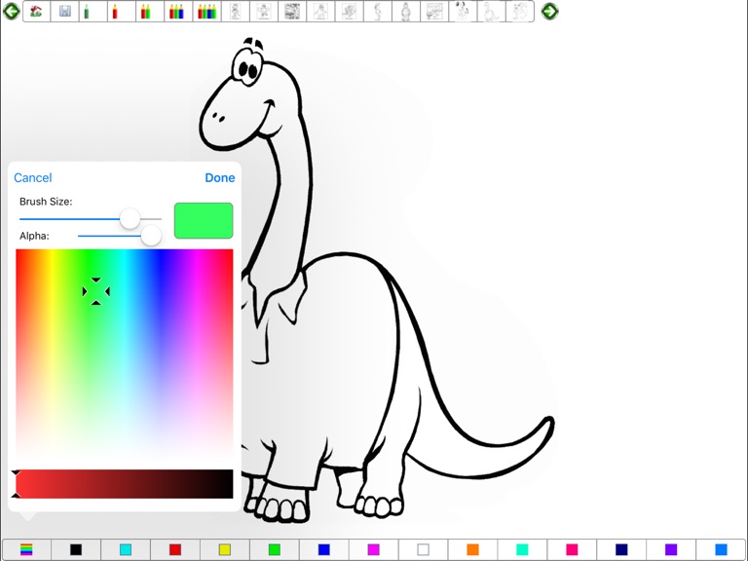Click the green color preview box
This screenshot has width=748, height=561.
[x=204, y=220]
